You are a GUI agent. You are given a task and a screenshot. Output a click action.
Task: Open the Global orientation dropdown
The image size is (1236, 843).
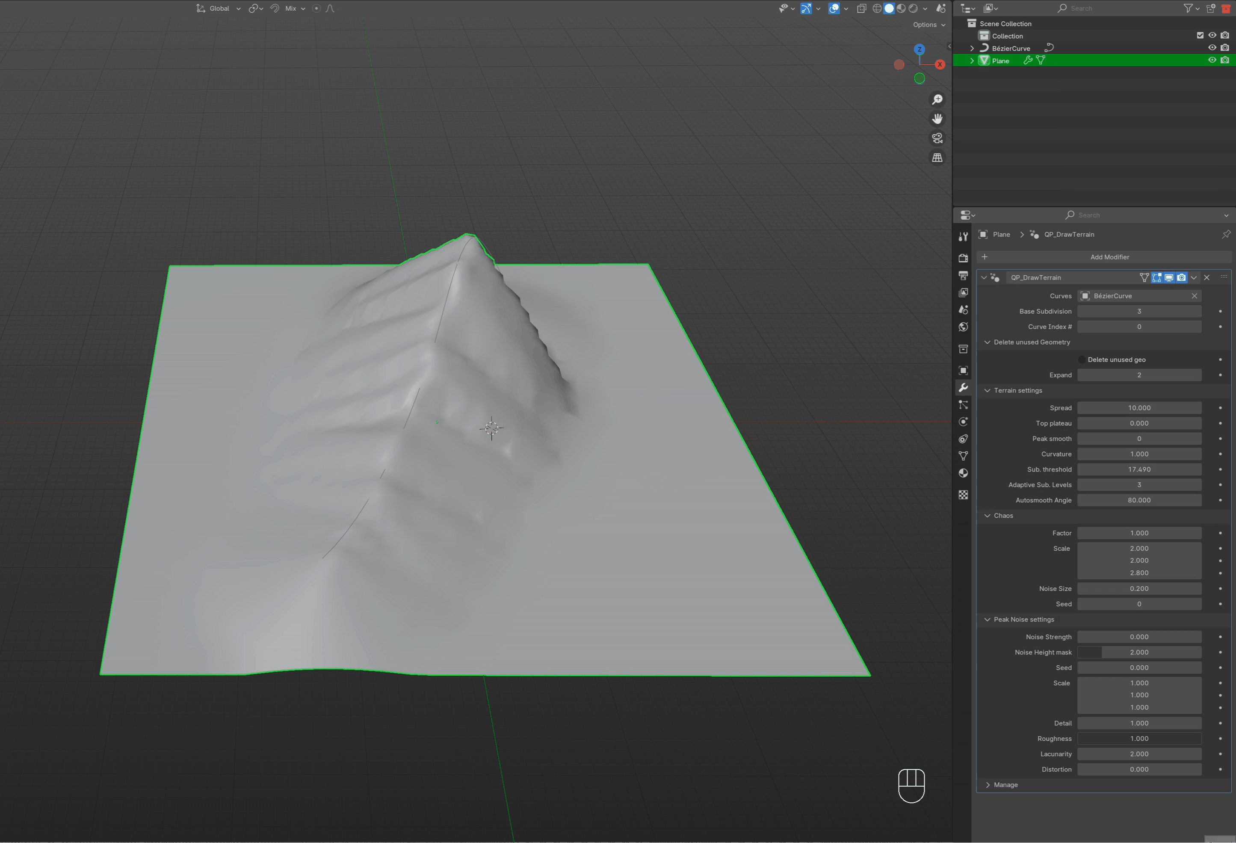coord(219,9)
